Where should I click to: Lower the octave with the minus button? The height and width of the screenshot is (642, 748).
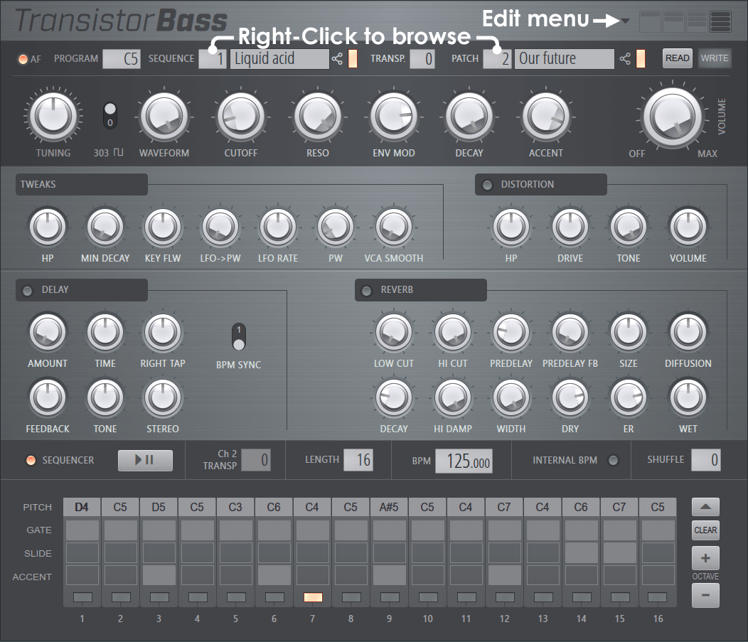pos(705,595)
